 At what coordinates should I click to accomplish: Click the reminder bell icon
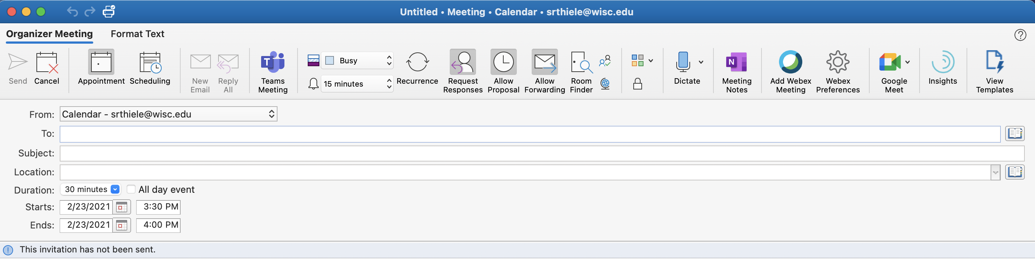point(314,84)
